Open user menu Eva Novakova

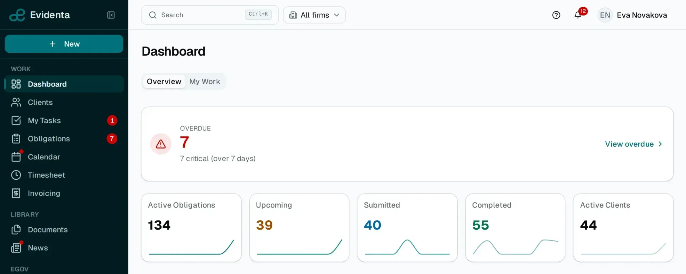click(633, 15)
